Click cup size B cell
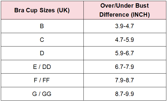Screen dimensions: 168x102 pos(42,26)
